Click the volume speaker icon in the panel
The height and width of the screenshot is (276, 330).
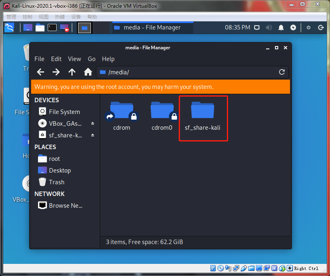pyautogui.click(x=269, y=27)
